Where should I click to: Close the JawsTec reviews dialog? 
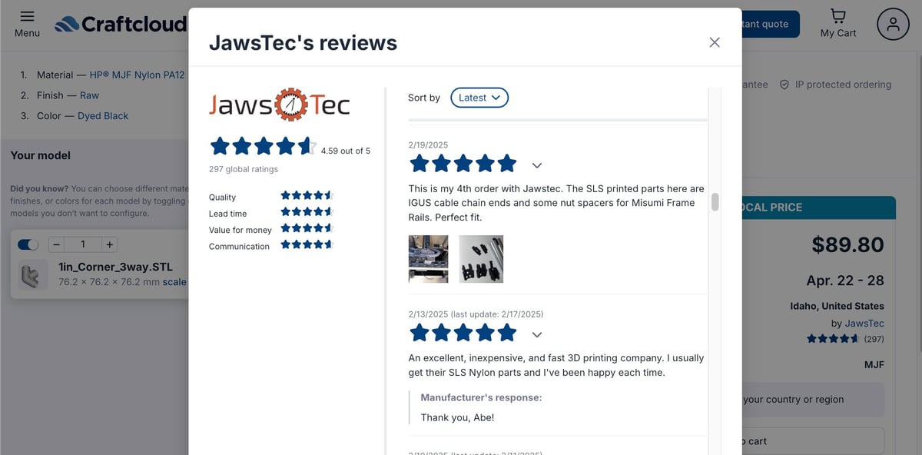pos(715,42)
